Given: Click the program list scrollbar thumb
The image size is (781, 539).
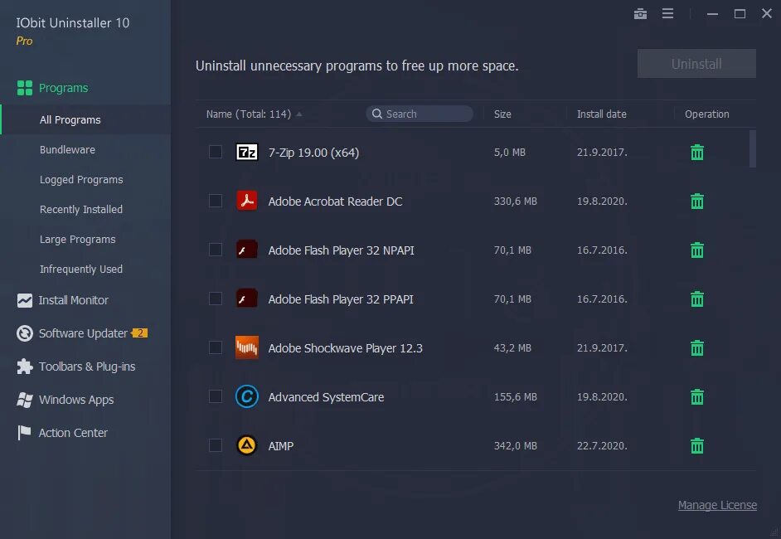Looking at the screenshot, I should [x=753, y=149].
